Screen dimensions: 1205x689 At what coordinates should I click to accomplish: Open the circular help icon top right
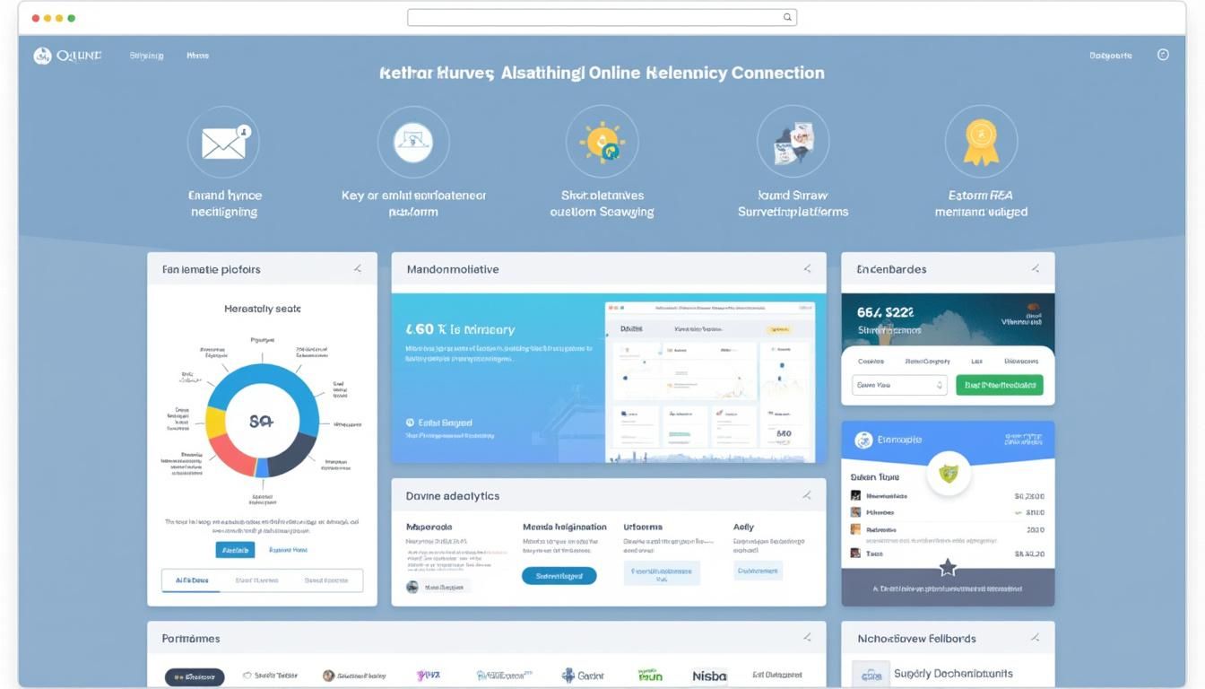point(1163,55)
